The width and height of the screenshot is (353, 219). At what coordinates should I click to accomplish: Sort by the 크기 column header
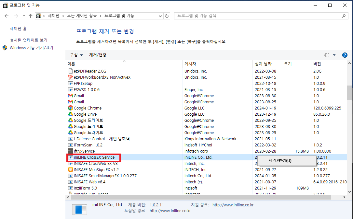288,64
